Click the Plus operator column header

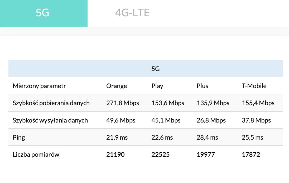[x=202, y=86]
